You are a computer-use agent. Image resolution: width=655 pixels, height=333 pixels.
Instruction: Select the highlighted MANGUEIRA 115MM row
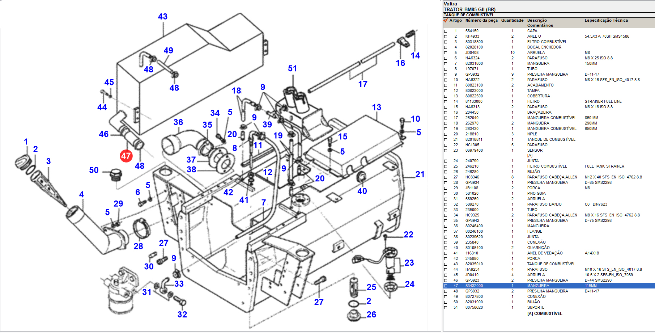538,286
